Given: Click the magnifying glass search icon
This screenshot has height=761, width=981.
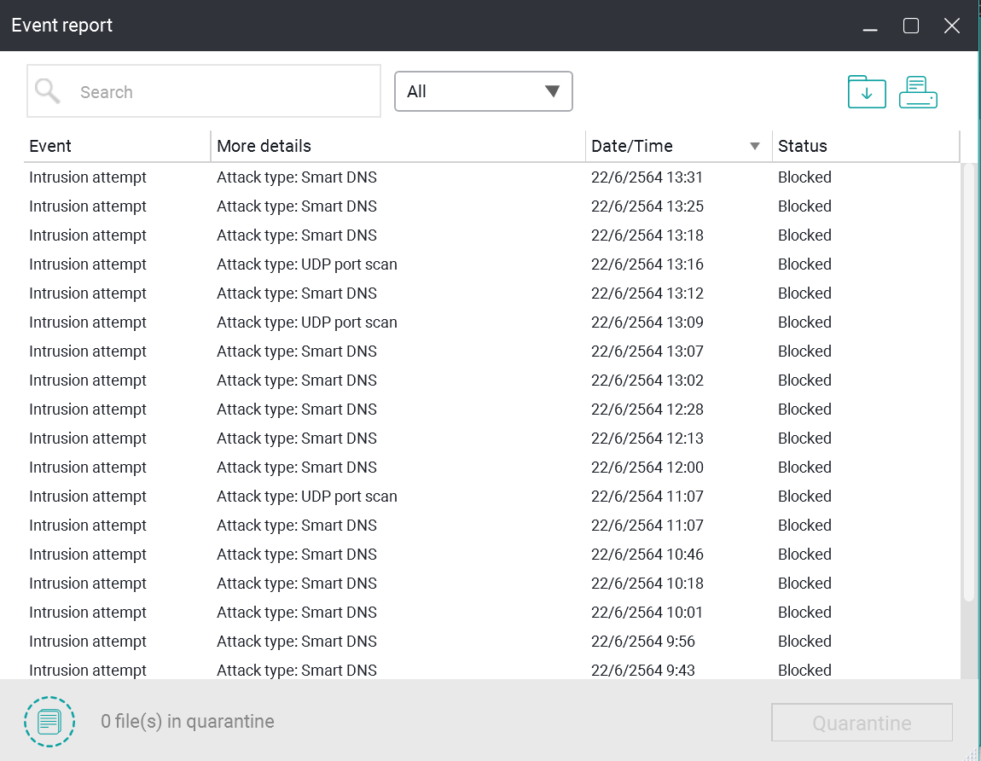Looking at the screenshot, I should tap(48, 91).
